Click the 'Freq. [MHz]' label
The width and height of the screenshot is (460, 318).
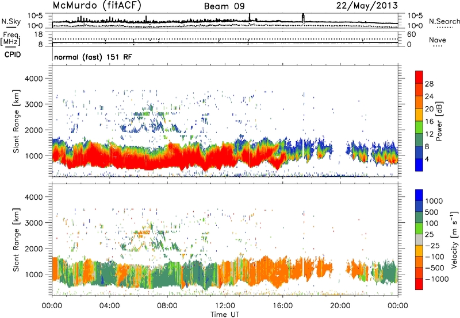10,38
